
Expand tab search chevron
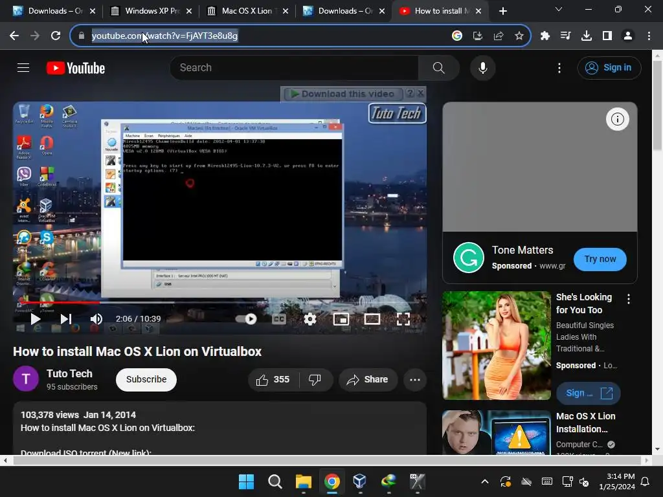click(558, 9)
